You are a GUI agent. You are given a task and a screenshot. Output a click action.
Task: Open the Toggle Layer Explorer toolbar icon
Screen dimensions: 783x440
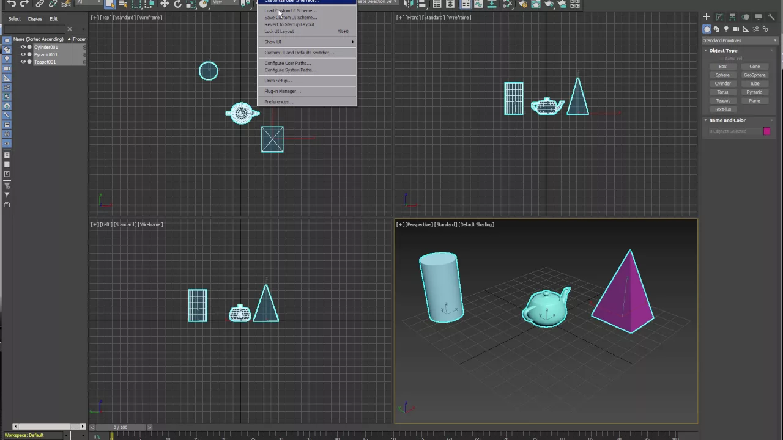(450, 4)
